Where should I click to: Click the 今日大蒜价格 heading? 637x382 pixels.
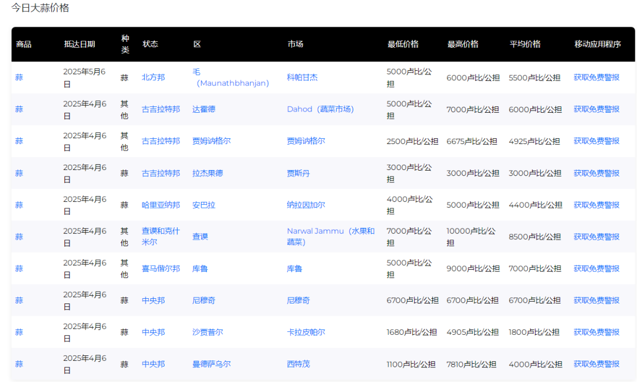(x=40, y=8)
